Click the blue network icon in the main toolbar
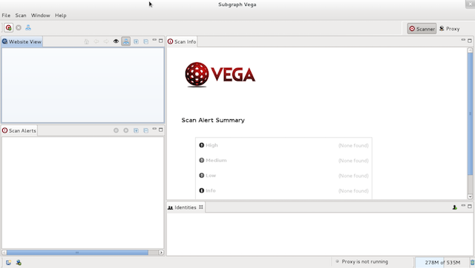Image resolution: width=475 pixels, height=268 pixels. point(28,28)
